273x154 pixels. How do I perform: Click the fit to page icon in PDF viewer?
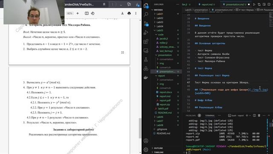coord(87,13)
